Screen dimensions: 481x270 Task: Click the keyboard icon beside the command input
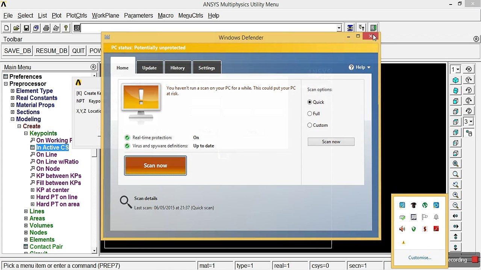pyautogui.click(x=77, y=28)
